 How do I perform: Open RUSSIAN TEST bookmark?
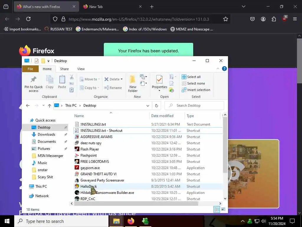58,29
